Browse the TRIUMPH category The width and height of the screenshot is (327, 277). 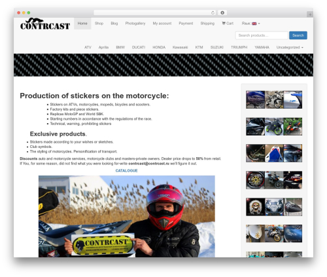click(x=239, y=47)
